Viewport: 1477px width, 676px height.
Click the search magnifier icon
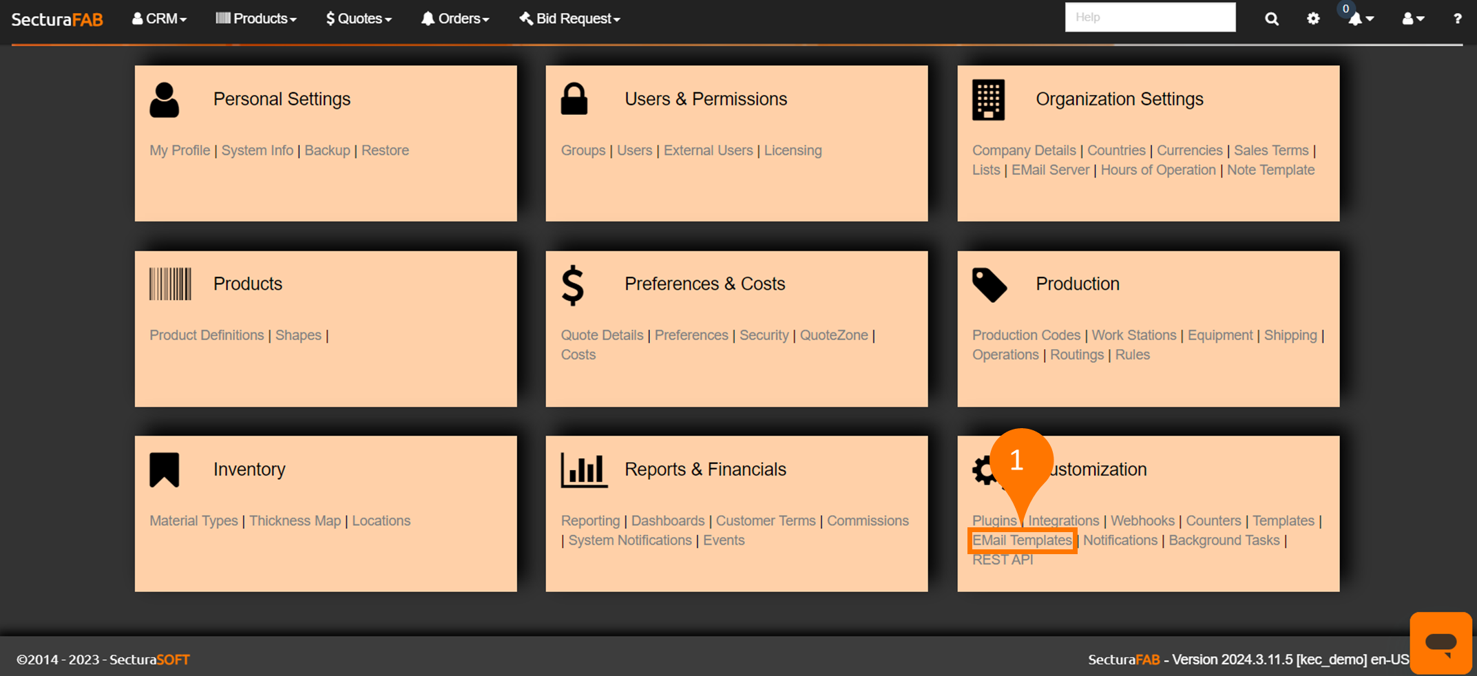tap(1271, 19)
